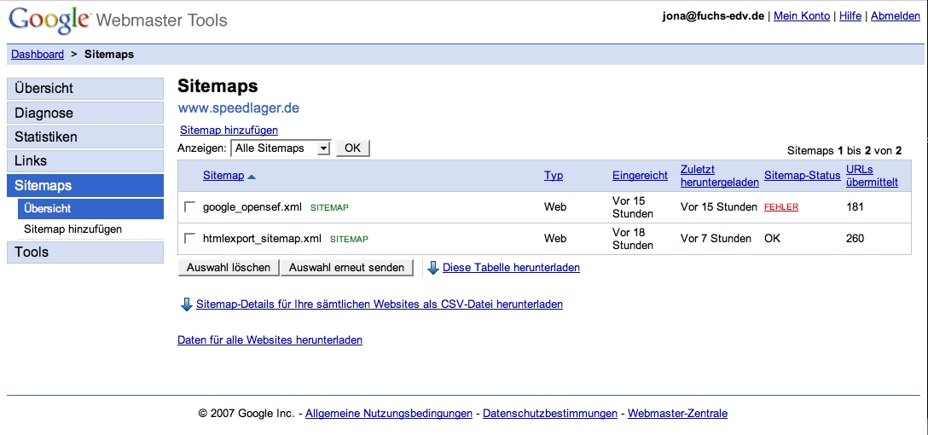Click the Dashboard breadcrumb link

click(38, 55)
